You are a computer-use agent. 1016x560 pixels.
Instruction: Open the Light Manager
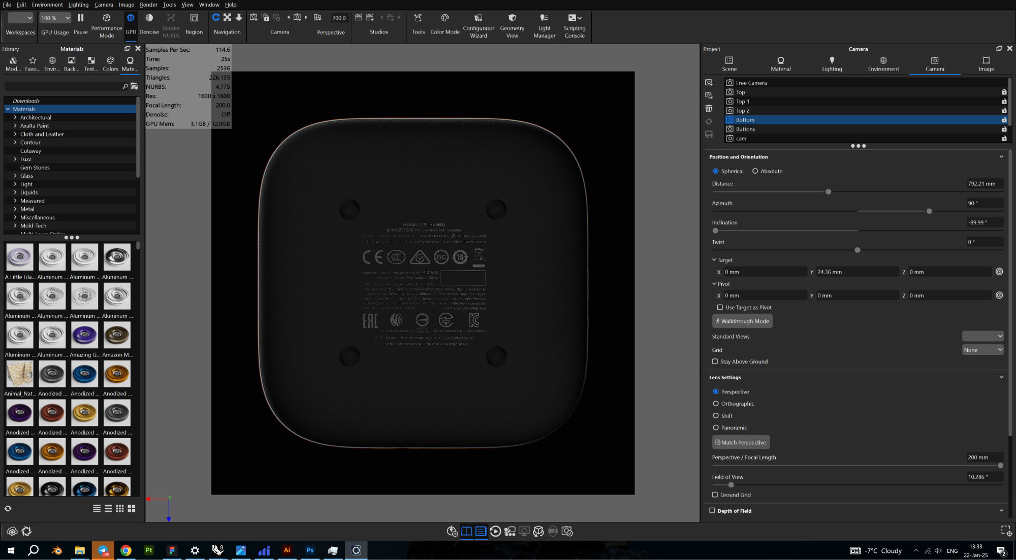click(544, 18)
